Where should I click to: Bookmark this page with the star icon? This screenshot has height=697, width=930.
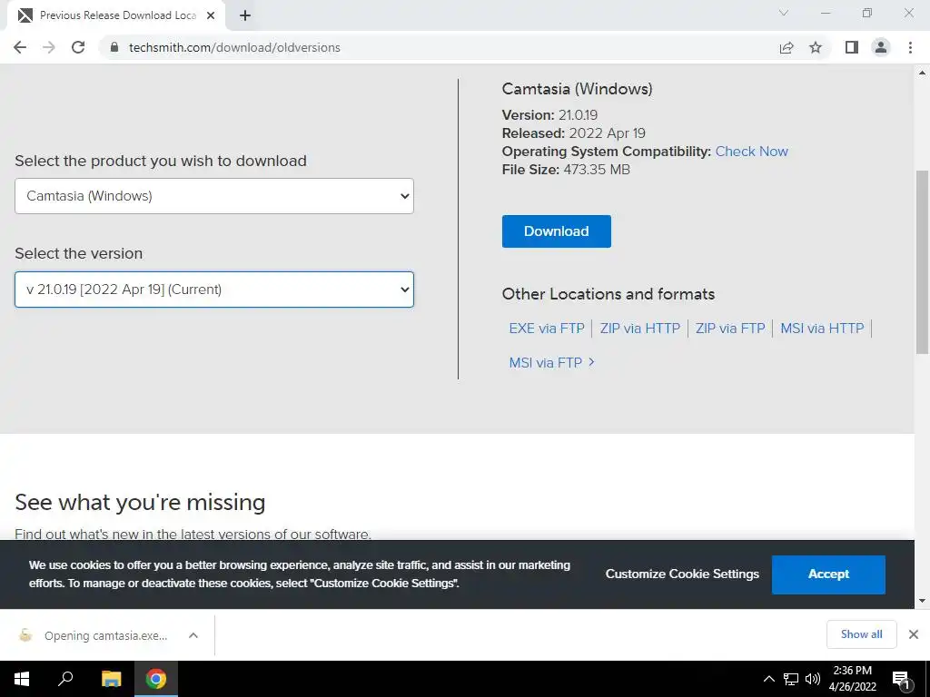coord(816,47)
